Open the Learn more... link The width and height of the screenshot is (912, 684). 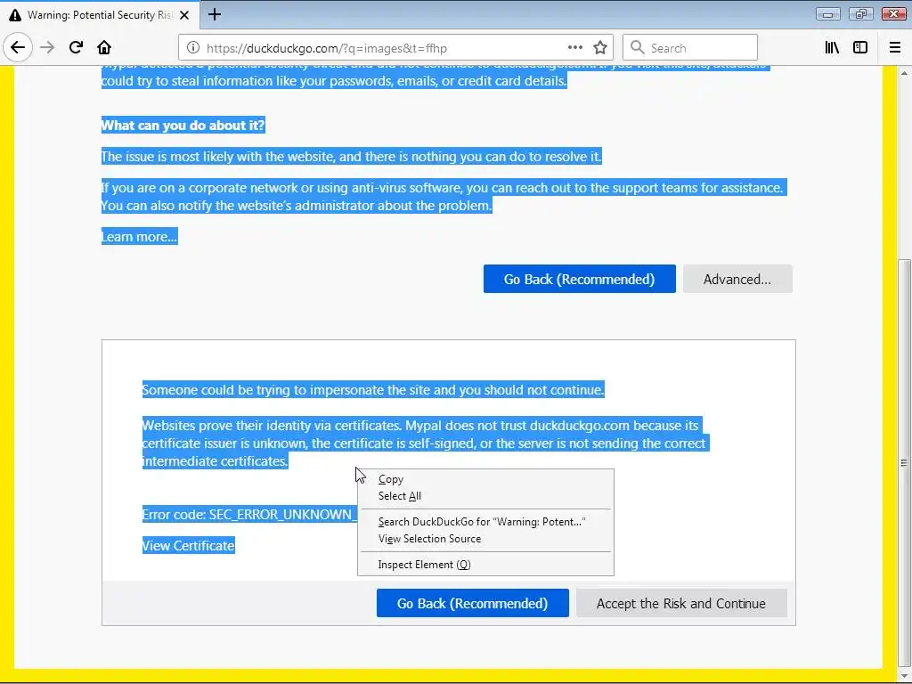139,237
